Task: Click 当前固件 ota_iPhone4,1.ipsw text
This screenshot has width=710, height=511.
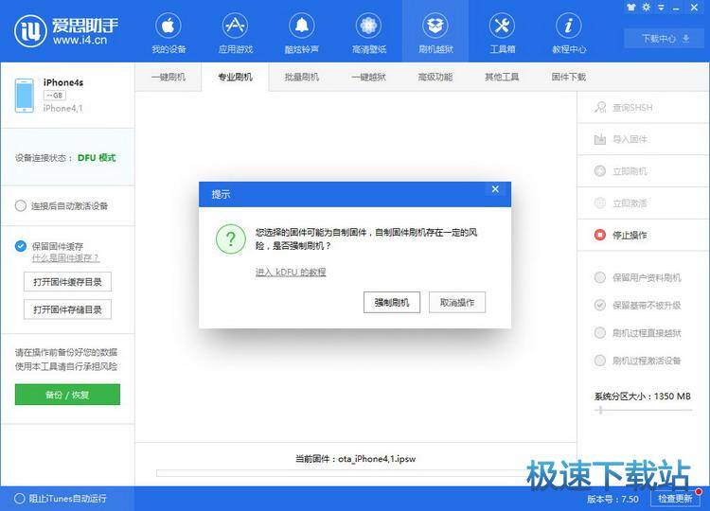Action: tap(355, 459)
